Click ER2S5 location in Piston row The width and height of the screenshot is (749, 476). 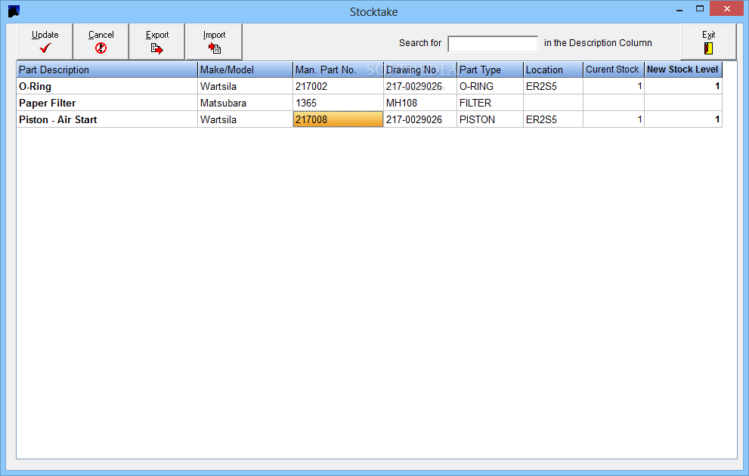(553, 120)
